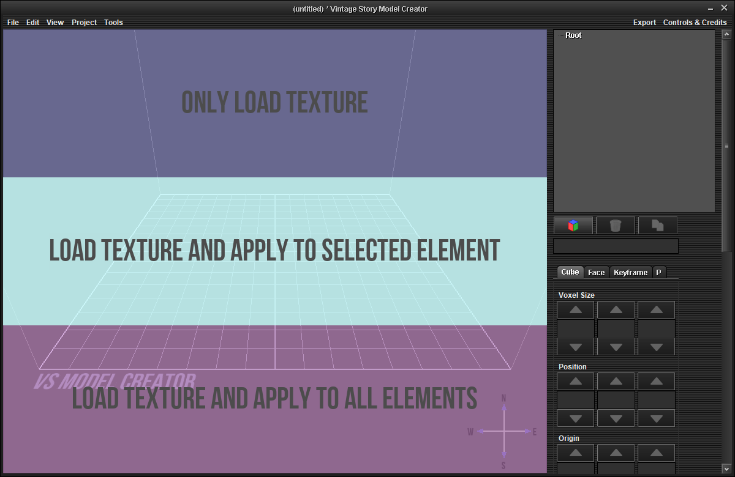The width and height of the screenshot is (735, 477).
Task: Switch to the Keyframe tab
Action: (630, 273)
